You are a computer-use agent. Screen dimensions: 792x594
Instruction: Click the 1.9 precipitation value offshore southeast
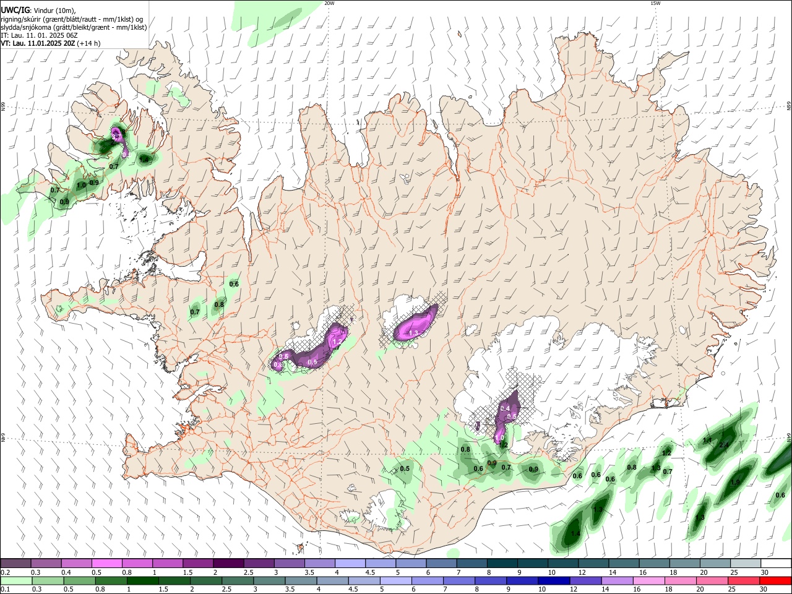[735, 483]
